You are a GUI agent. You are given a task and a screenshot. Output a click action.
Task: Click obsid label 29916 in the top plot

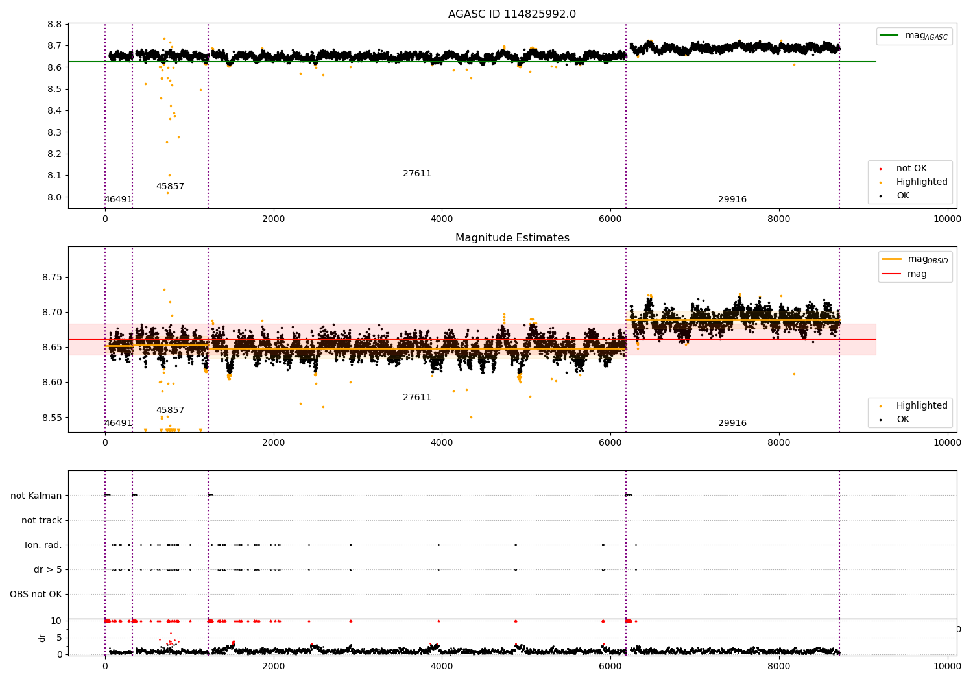[732, 199]
